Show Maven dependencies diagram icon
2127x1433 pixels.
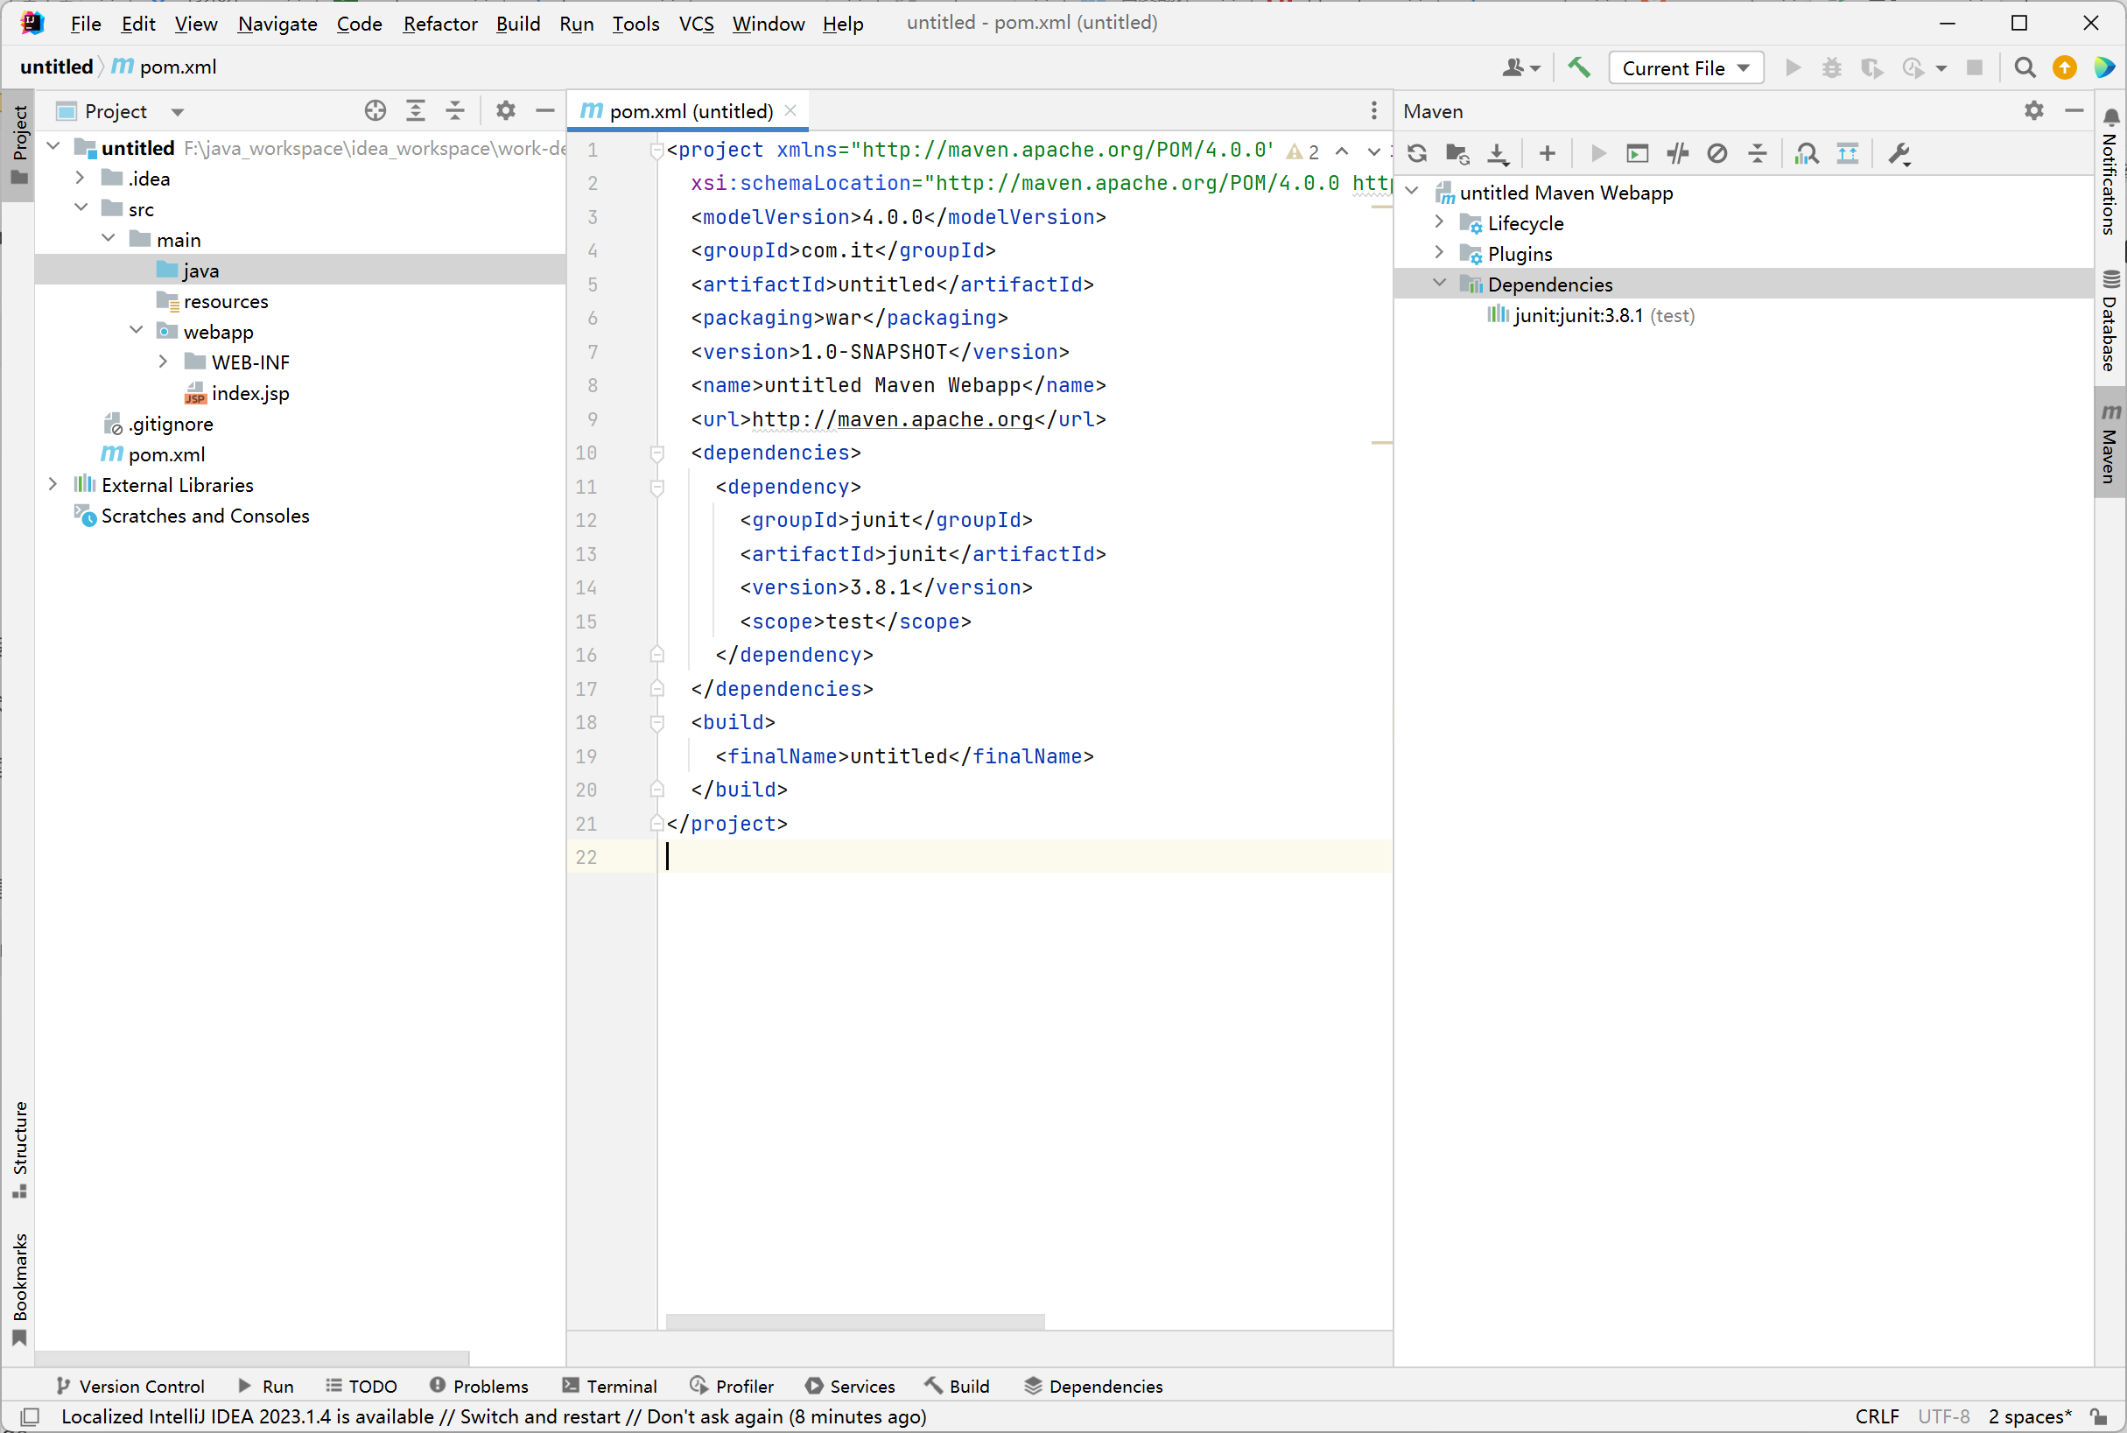tap(1848, 153)
